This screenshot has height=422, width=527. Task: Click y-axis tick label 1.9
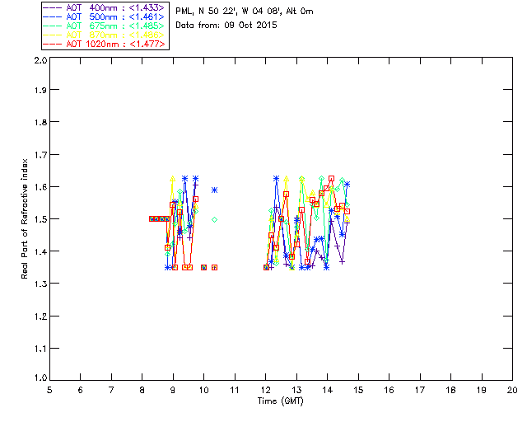point(40,90)
